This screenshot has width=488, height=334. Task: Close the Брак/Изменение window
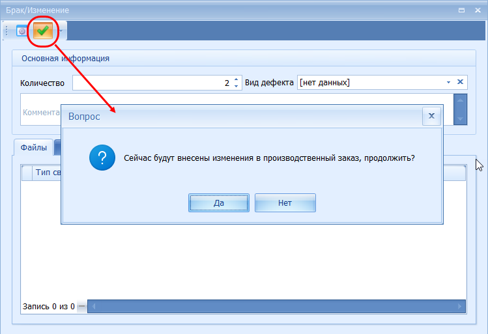click(476, 10)
